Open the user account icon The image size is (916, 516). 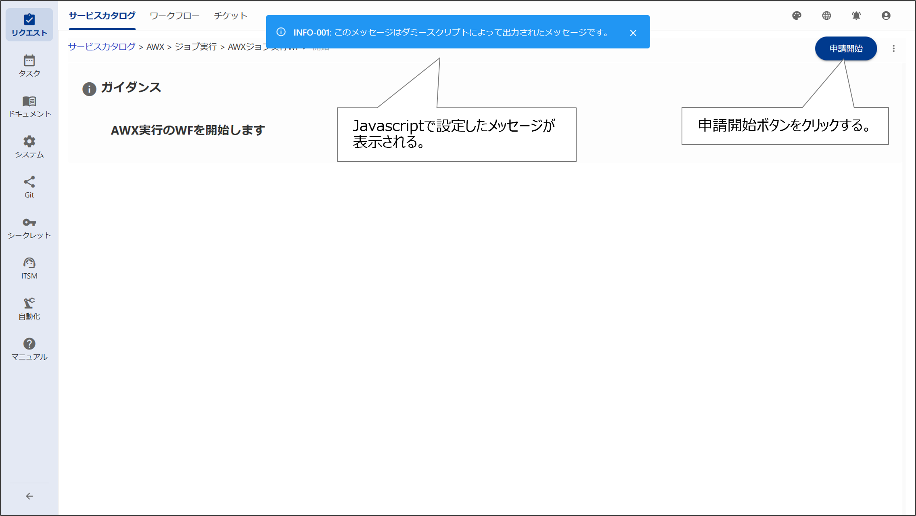887,16
